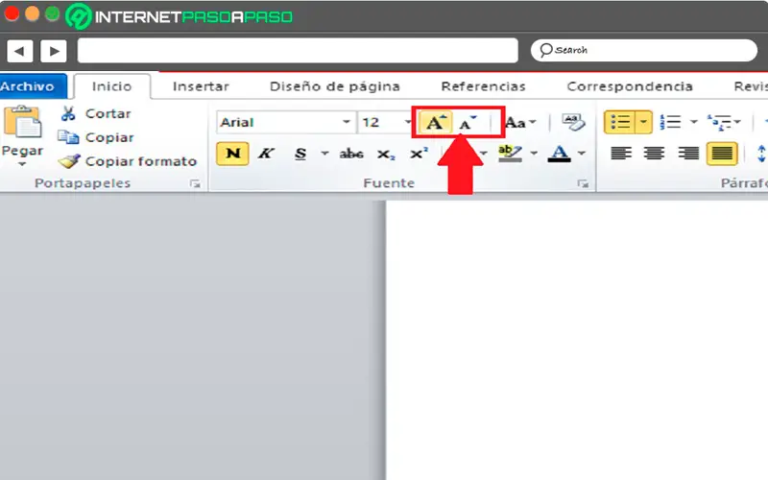
Task: Click the Search field
Action: point(644,50)
